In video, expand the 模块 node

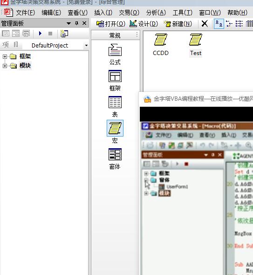point(146,193)
